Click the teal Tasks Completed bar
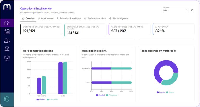The height and width of the screenshot is (107, 200). pyautogui.click(x=65, y=78)
